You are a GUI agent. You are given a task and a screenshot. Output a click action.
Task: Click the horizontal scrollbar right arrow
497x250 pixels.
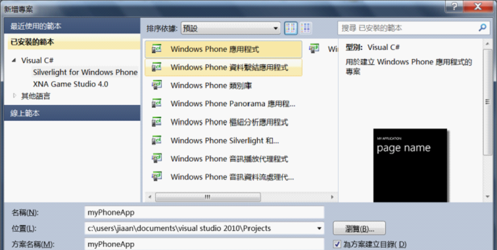click(332, 197)
